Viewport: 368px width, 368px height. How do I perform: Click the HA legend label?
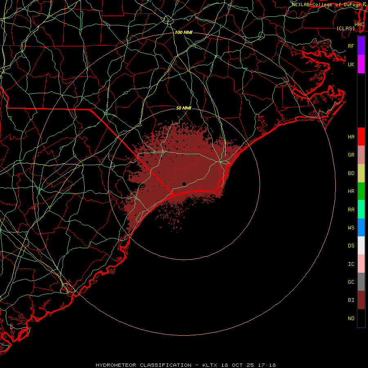pyautogui.click(x=351, y=137)
